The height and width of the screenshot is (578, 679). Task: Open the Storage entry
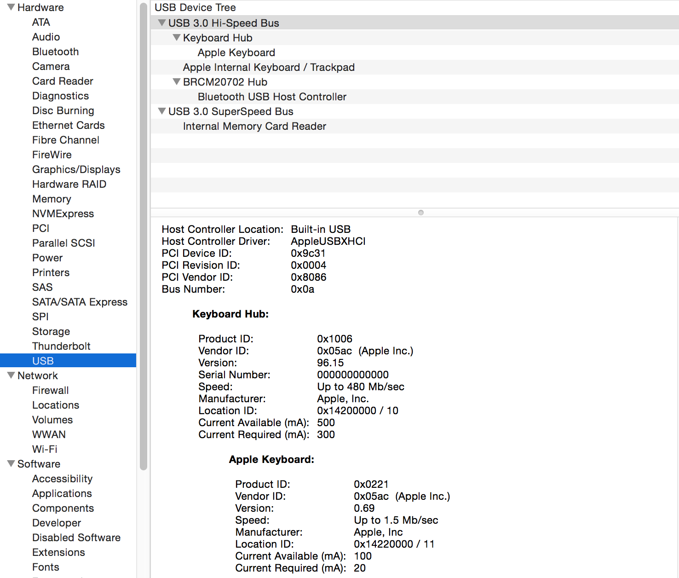51,331
